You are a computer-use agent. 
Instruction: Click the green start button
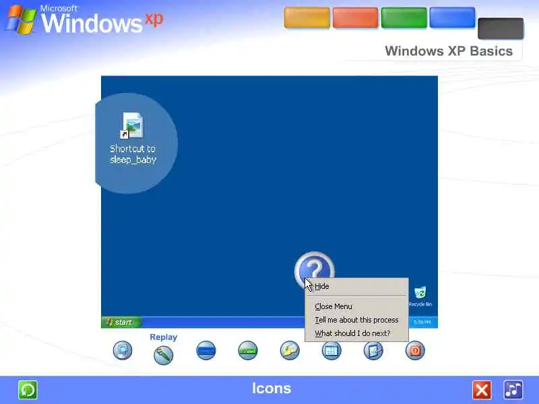coord(121,322)
